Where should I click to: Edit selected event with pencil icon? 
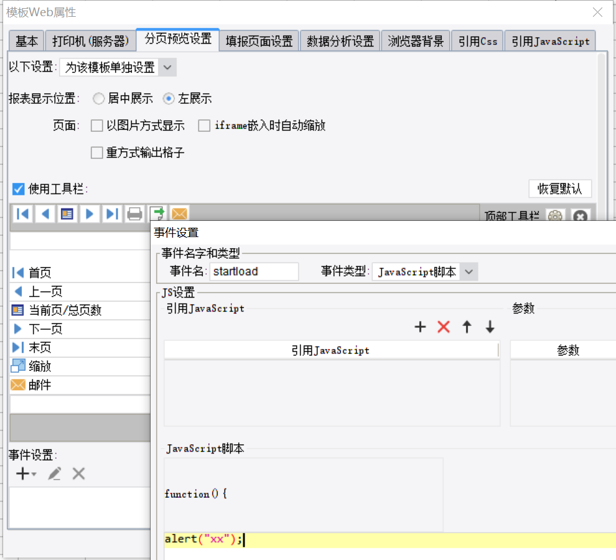coord(54,474)
